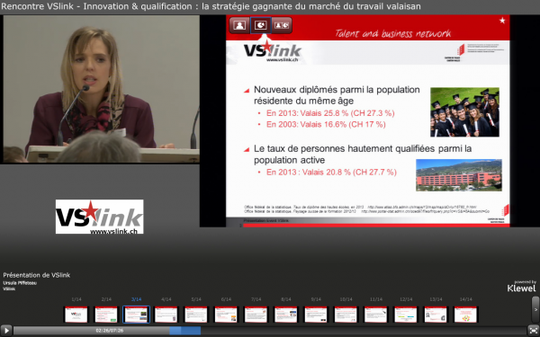Click 'Présentation de VSlink' title text
This screenshot has height=337, width=540.
pyautogui.click(x=37, y=275)
